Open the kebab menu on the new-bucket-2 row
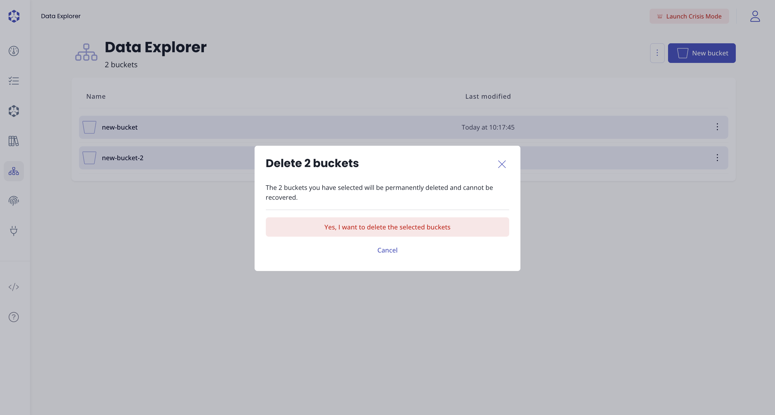This screenshot has width=775, height=415. coord(717,158)
